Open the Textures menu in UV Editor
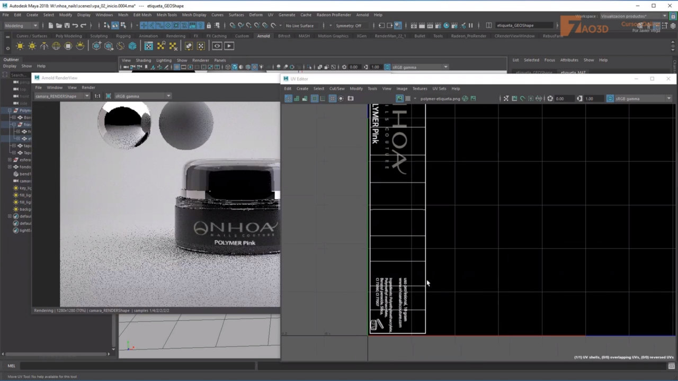The height and width of the screenshot is (381, 678). (420, 88)
